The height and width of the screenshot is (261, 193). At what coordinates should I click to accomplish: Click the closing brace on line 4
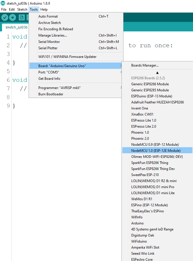click(14, 63)
